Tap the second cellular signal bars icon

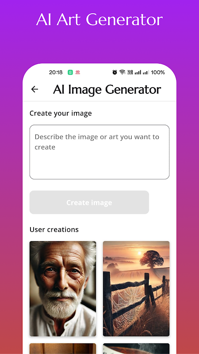[146, 73]
